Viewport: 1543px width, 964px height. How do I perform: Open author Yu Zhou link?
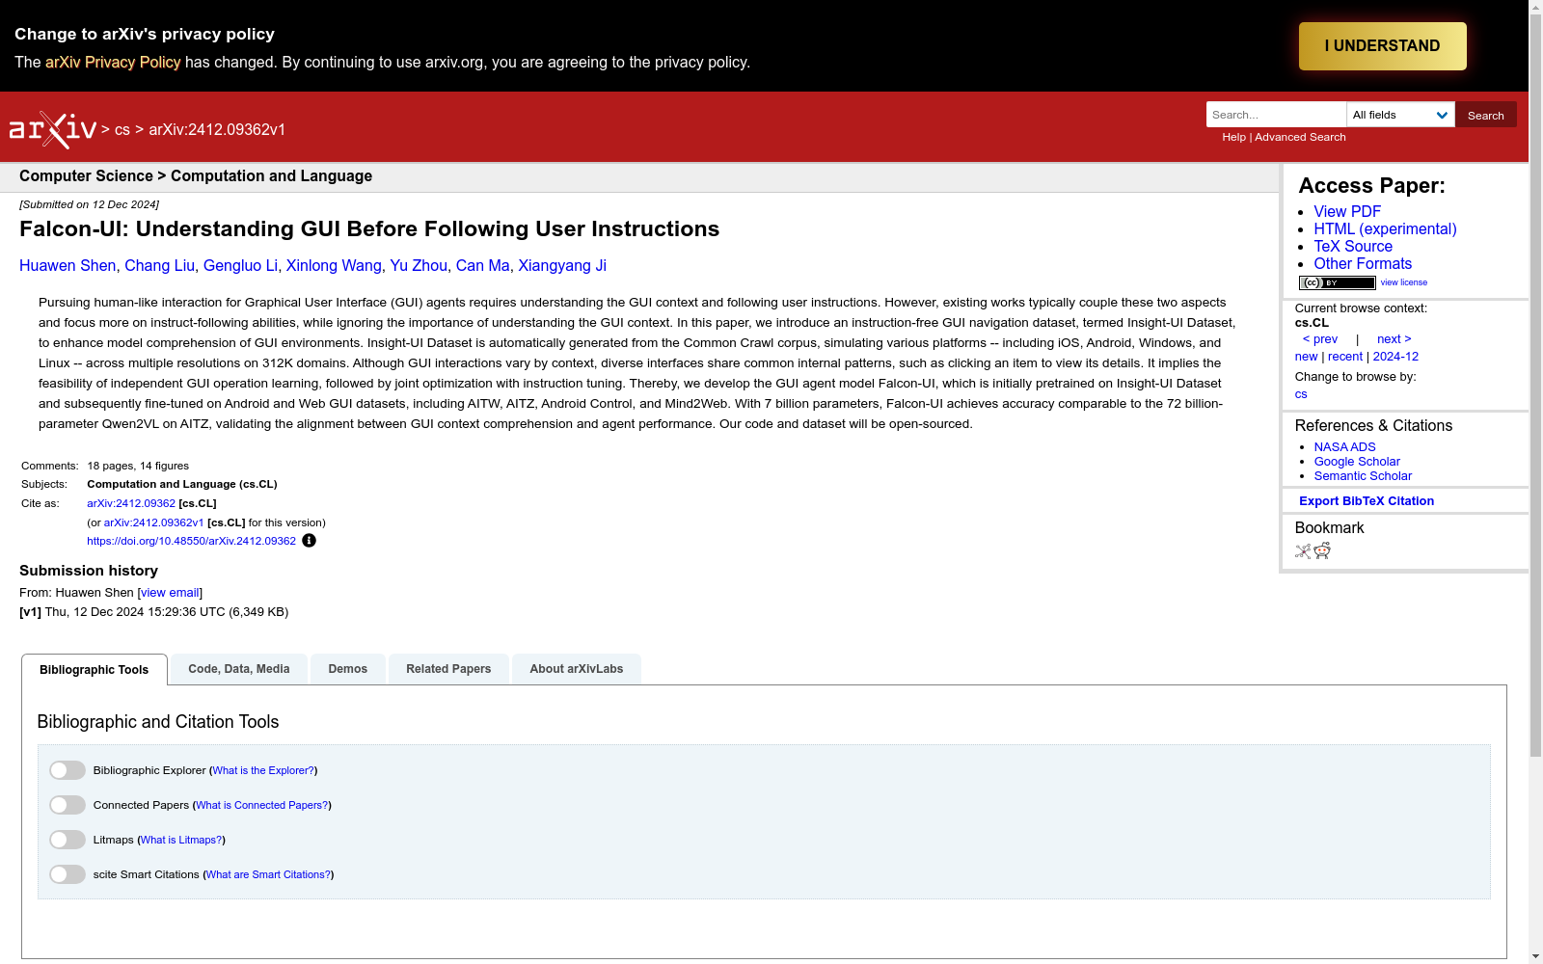[x=419, y=265]
